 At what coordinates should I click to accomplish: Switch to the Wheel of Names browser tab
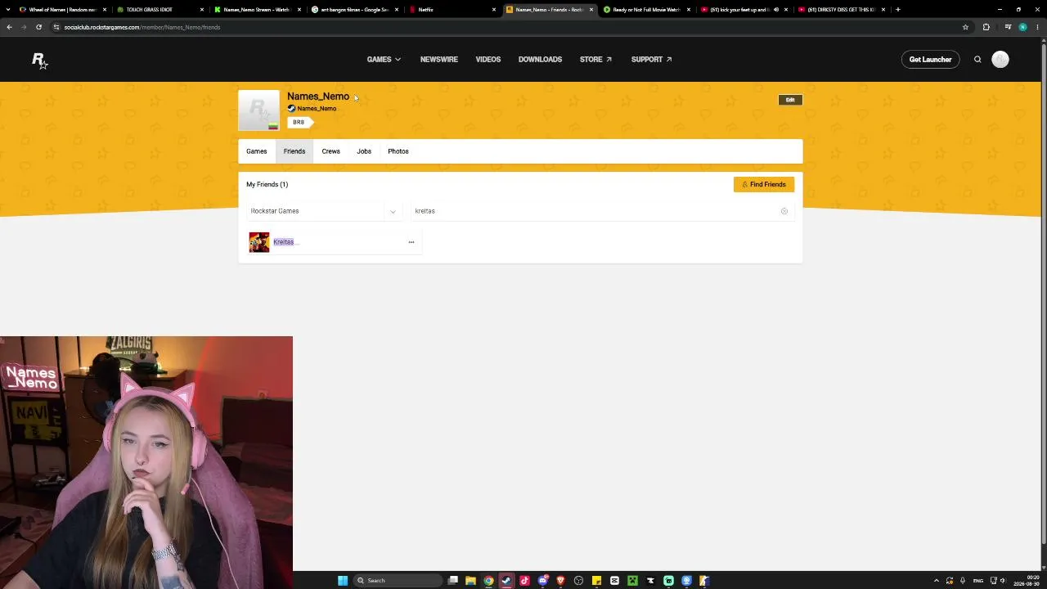pos(61,10)
